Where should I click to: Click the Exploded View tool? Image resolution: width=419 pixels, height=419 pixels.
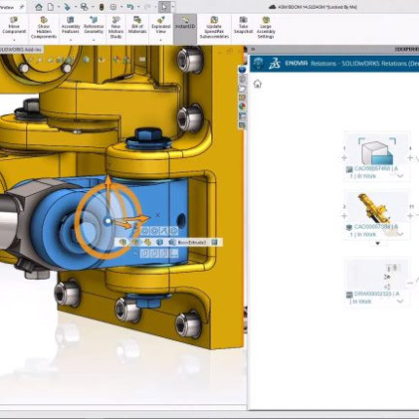click(x=161, y=25)
